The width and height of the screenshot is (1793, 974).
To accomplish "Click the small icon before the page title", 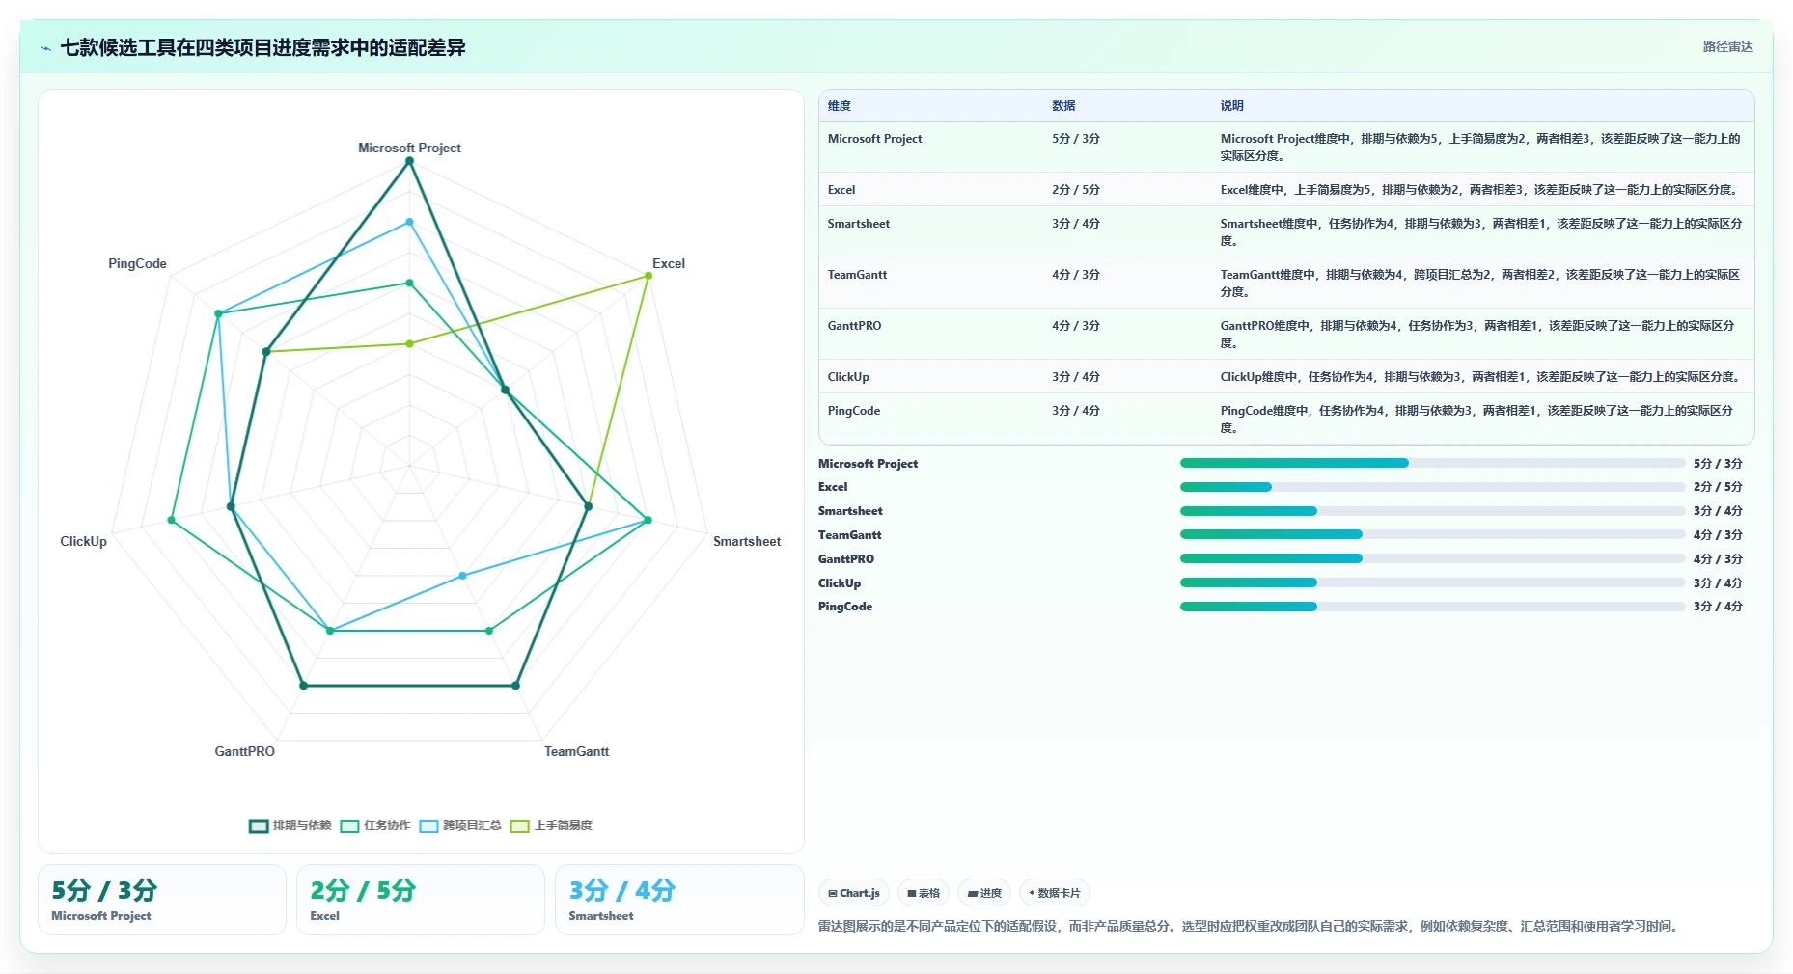I will tap(45, 48).
